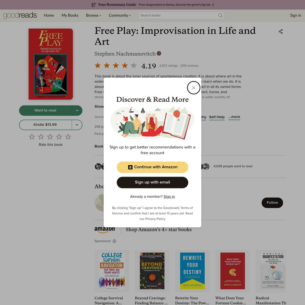
Task: Focus the Search books field
Action: pos(178,15)
